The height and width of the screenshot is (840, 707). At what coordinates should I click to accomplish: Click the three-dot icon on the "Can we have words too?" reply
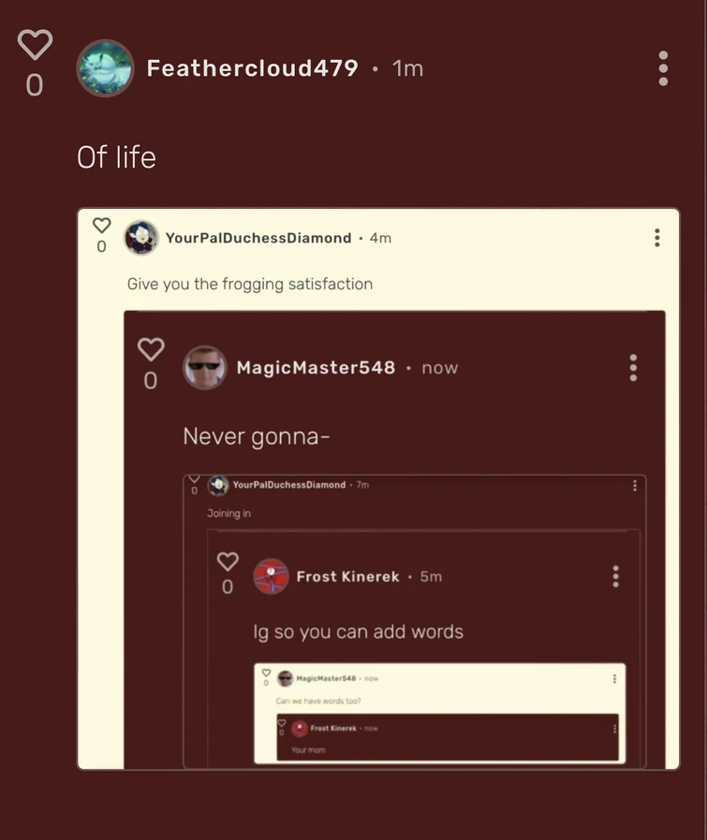click(615, 677)
